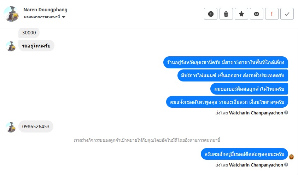
Task: Click the first Watcharin Chanpanyachon sender name
Action: pyautogui.click(x=256, y=113)
